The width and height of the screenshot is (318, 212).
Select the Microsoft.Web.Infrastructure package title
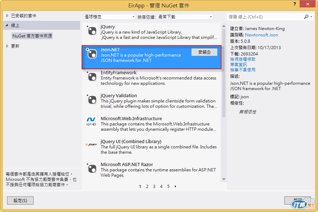(131, 119)
